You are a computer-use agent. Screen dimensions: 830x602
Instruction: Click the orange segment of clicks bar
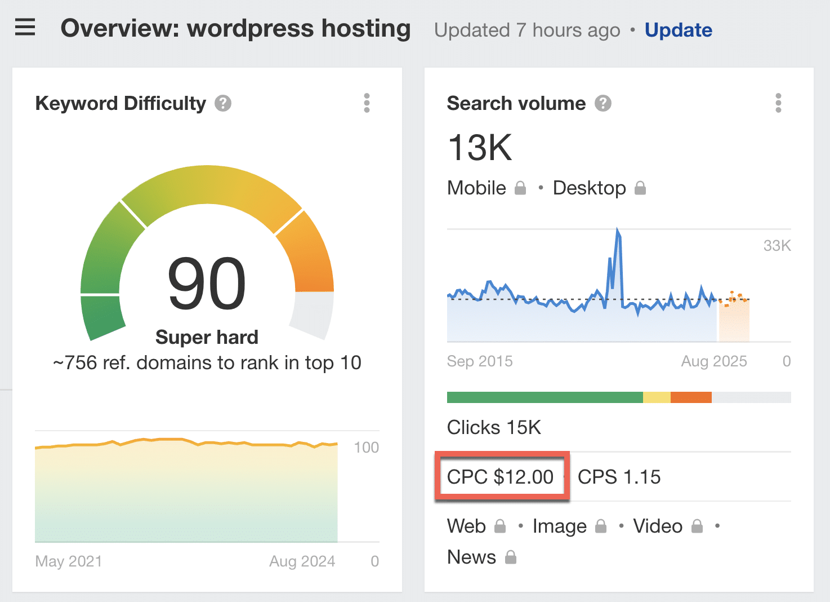tap(691, 397)
